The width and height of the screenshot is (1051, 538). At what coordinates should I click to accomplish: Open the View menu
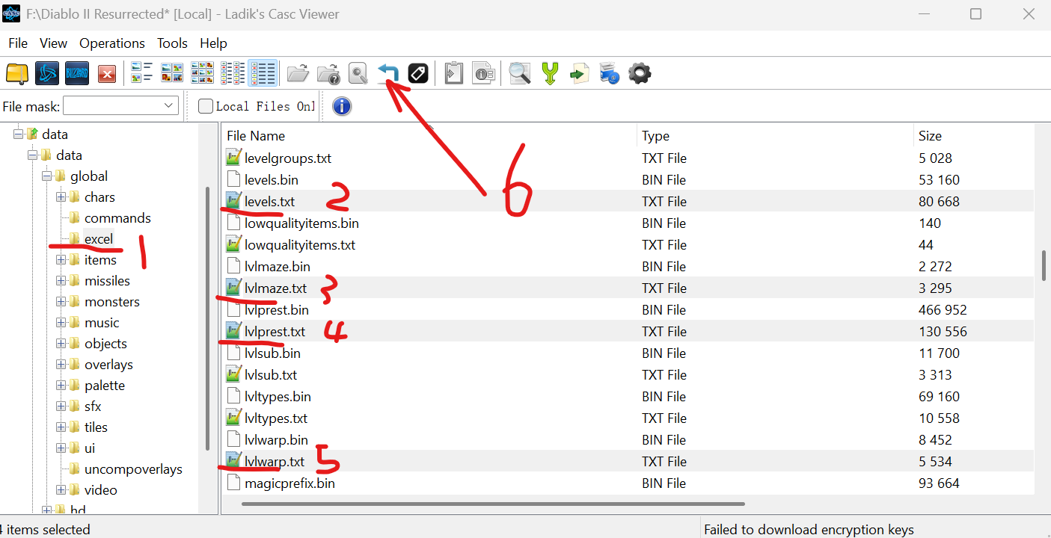click(53, 43)
